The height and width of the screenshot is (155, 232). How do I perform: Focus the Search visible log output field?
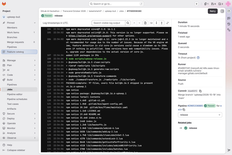click(x=109, y=23)
